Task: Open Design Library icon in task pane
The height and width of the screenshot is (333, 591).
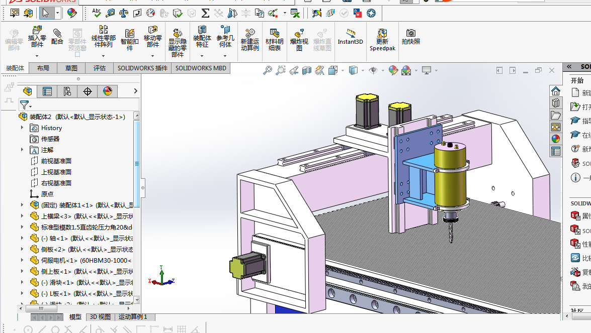Action: (x=556, y=103)
